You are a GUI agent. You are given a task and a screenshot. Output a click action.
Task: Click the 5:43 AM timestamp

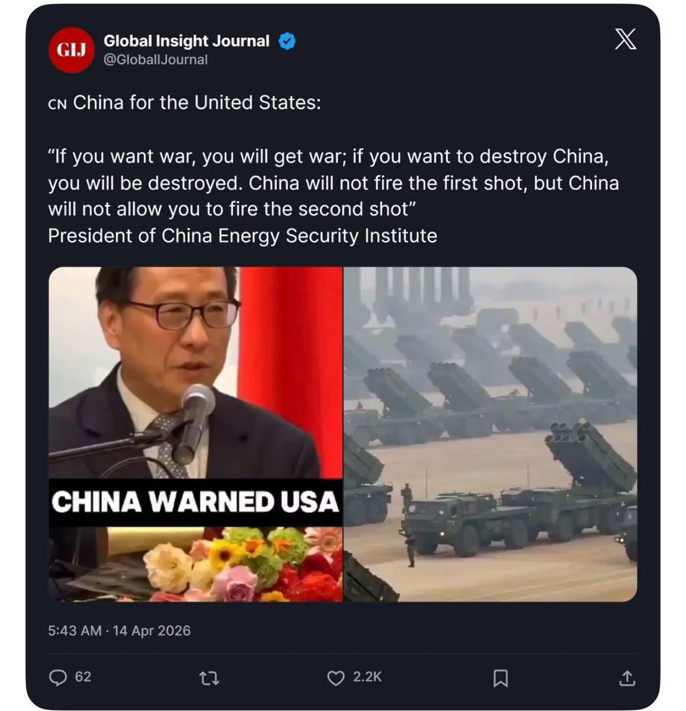coord(75,630)
